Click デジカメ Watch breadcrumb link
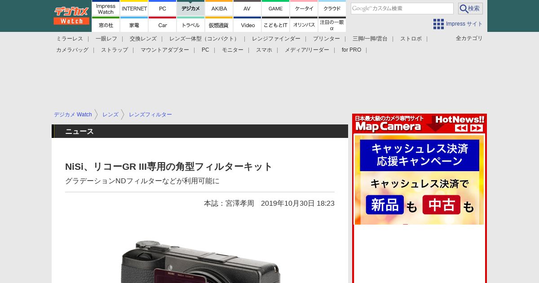 click(73, 115)
